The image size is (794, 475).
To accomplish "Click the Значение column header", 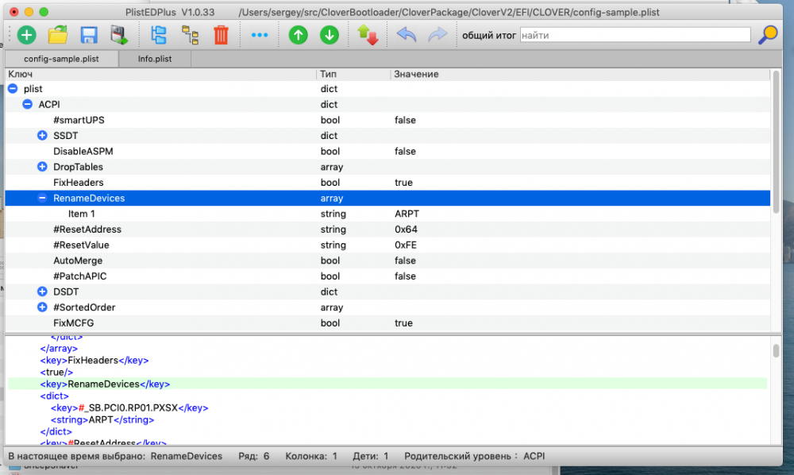I will [580, 74].
